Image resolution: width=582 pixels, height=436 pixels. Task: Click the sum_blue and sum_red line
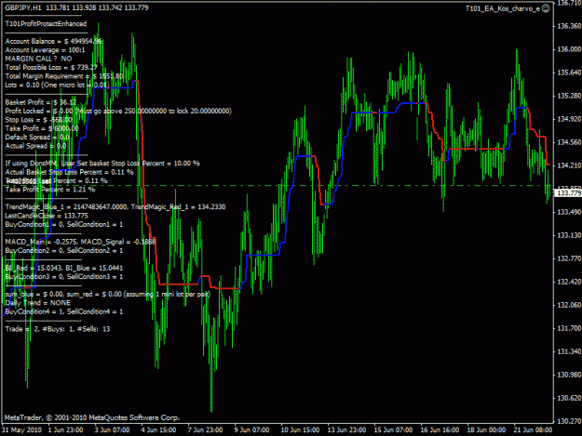[108, 294]
